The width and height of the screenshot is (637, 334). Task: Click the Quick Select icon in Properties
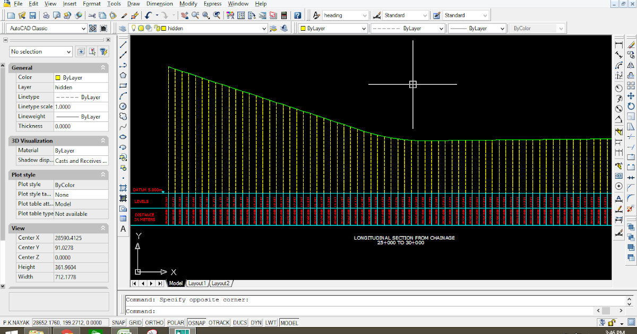(104, 51)
